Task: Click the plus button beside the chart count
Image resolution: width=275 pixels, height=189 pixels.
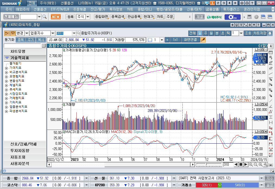Action: click(167, 40)
